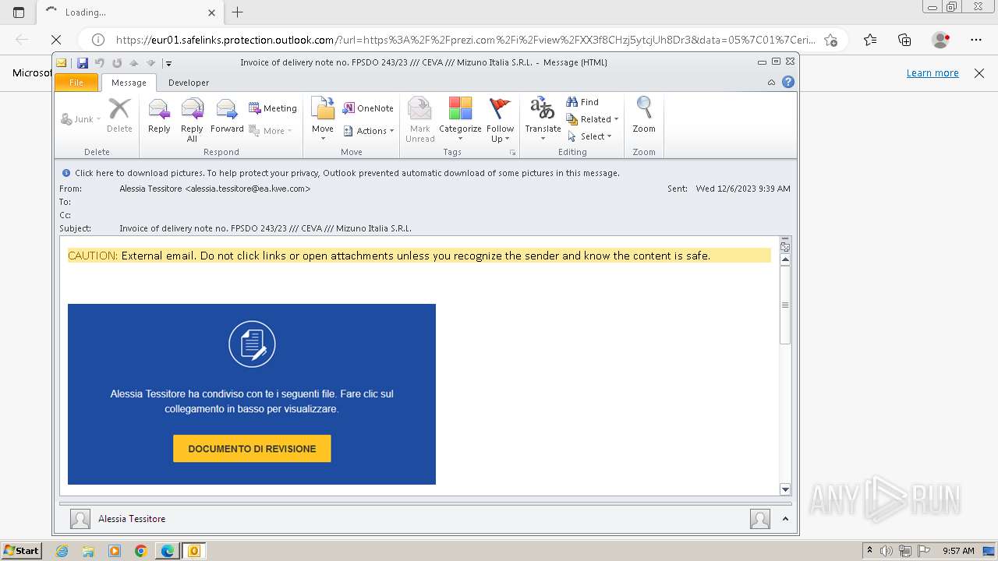Image resolution: width=998 pixels, height=561 pixels.
Task: Open the Edge tab actions menu
Action: click(x=19, y=12)
